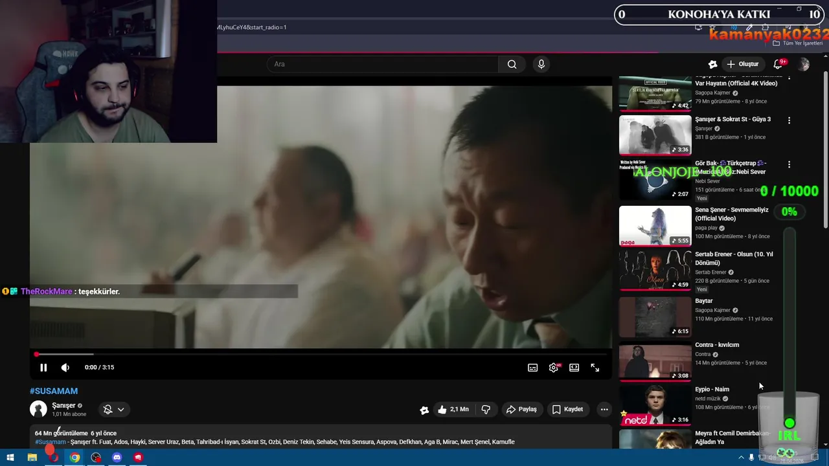This screenshot has width=829, height=466.
Task: Click the Baytar video thumbnail
Action: click(x=655, y=316)
